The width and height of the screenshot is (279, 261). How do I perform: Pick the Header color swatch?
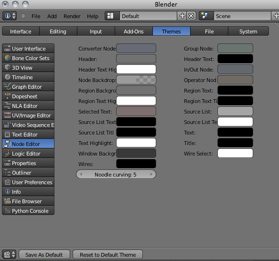click(136, 59)
